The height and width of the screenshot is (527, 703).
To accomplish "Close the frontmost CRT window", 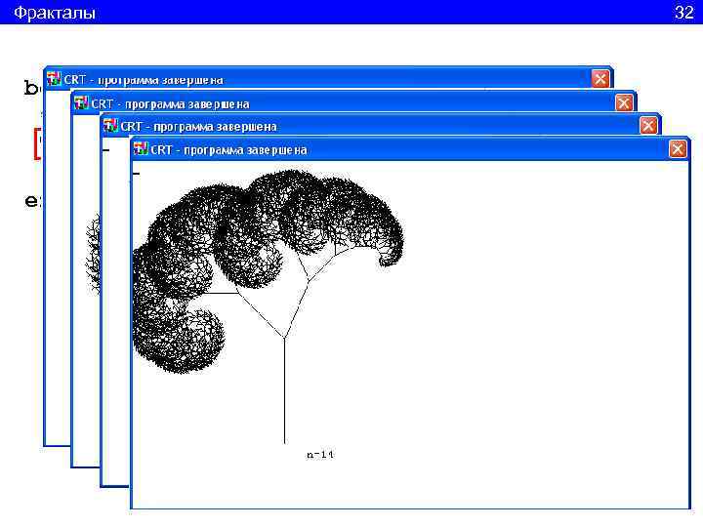I will 678,149.
